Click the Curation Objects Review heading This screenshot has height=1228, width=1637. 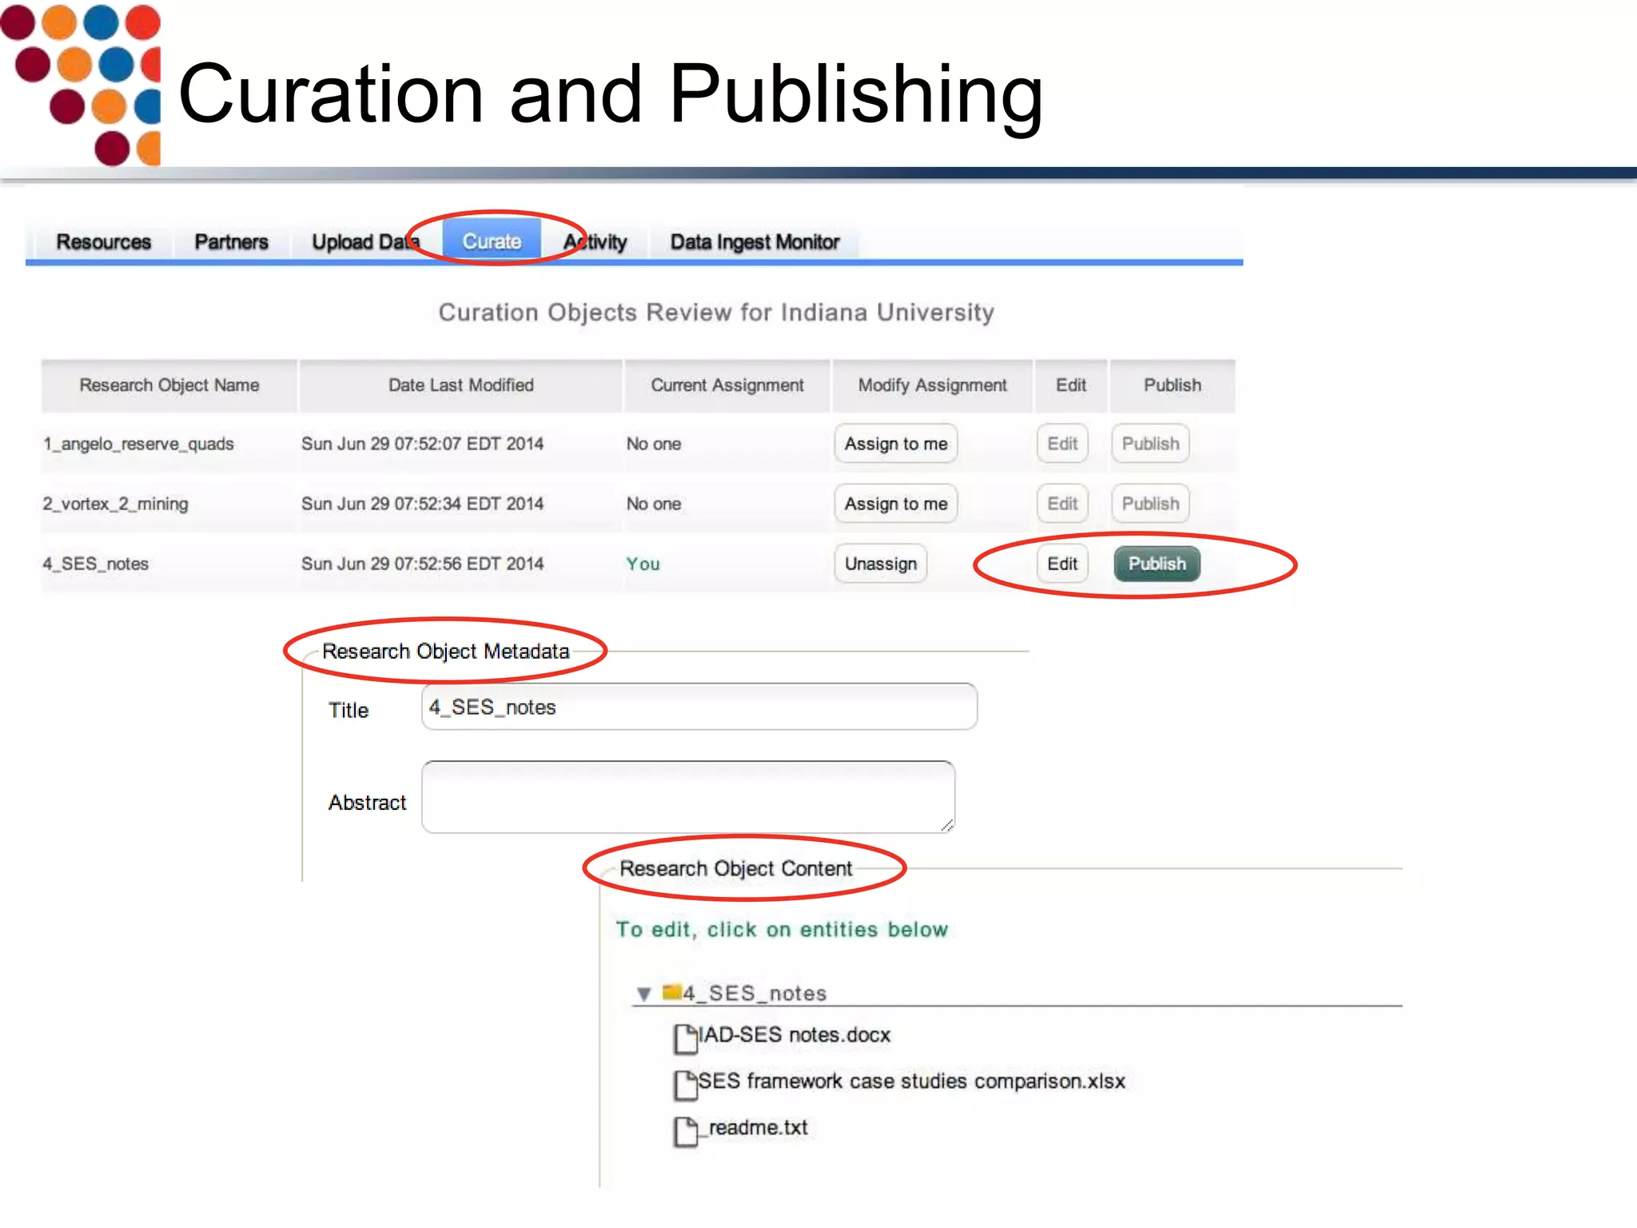716,313
